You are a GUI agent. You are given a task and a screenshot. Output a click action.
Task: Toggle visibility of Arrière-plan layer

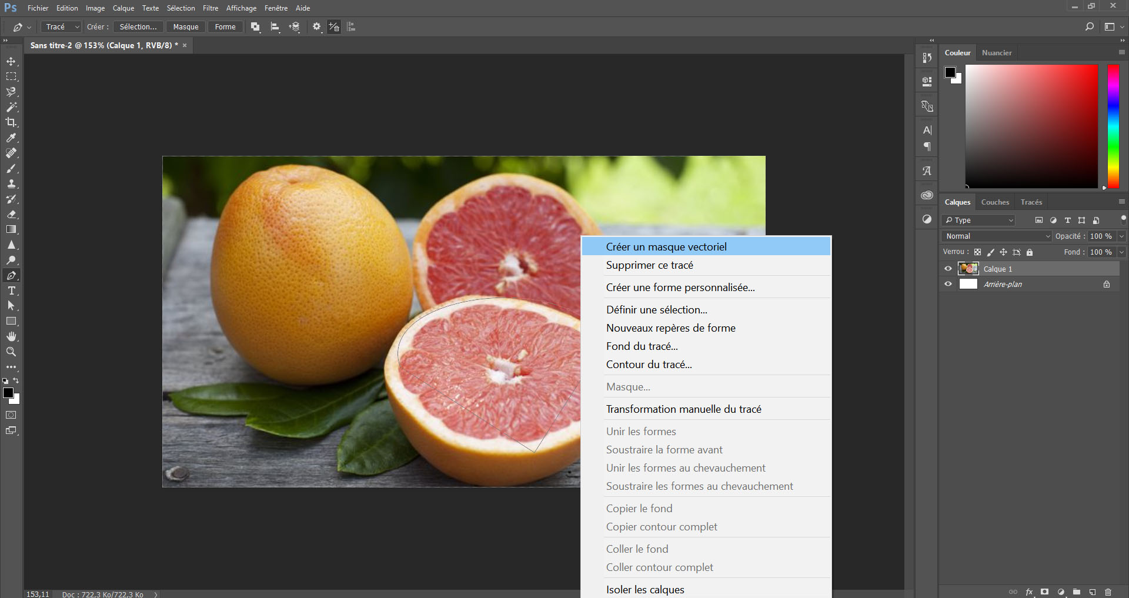coord(948,284)
